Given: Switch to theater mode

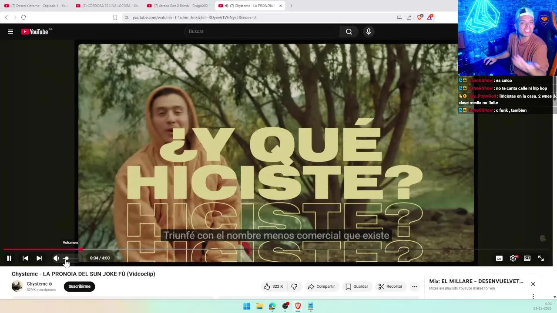Looking at the screenshot, I should [x=527, y=258].
